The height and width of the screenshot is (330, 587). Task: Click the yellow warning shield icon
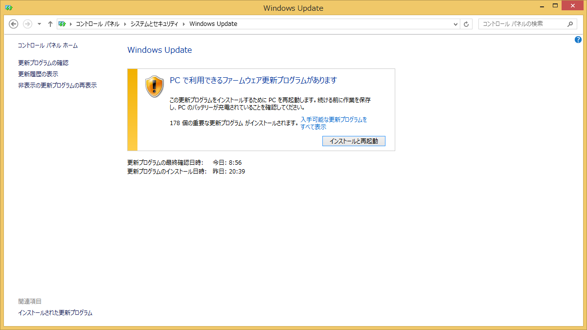click(x=154, y=86)
